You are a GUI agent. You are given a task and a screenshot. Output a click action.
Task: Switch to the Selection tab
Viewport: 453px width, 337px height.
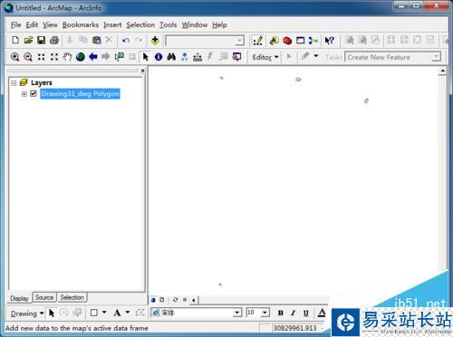click(x=72, y=297)
